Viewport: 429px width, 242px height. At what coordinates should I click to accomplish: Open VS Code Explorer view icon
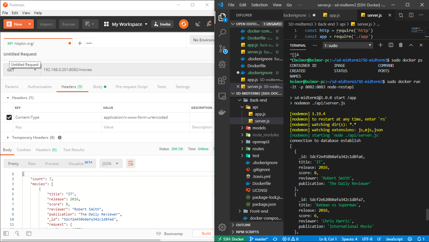222,17
